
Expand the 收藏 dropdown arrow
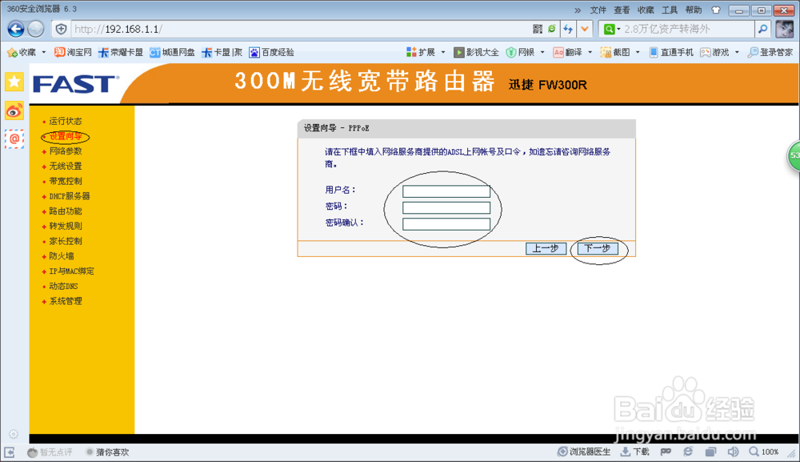pos(44,52)
